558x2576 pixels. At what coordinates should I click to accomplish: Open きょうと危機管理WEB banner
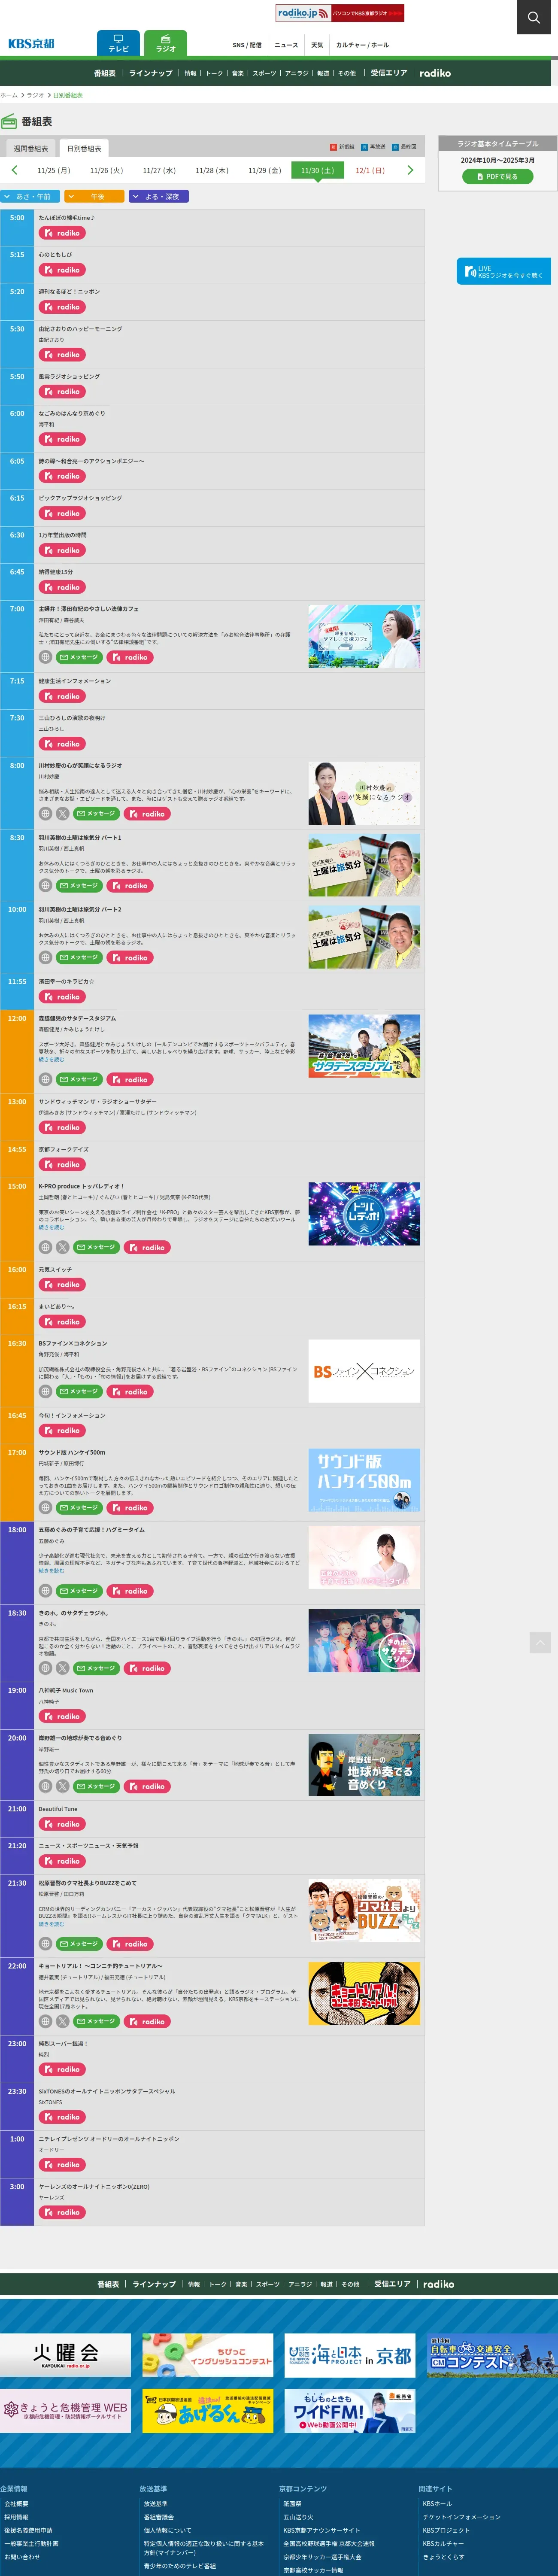[x=65, y=2411]
